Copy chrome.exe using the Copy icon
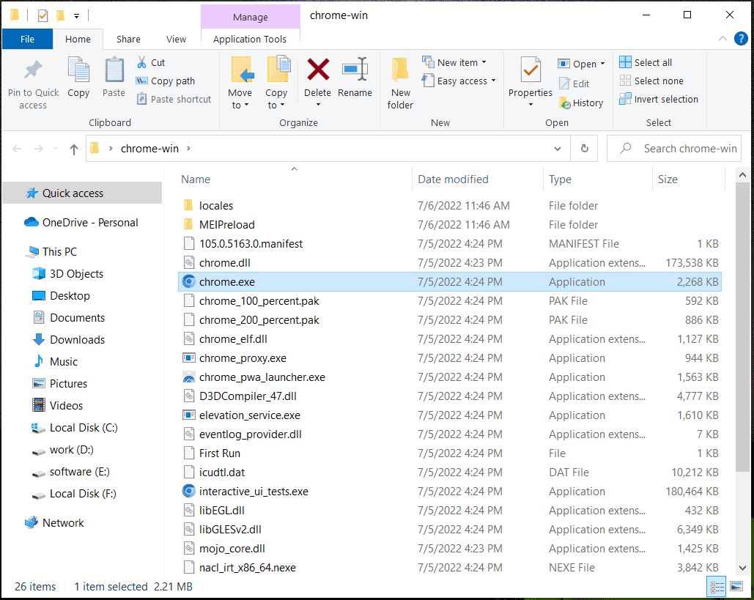754x600 pixels. click(78, 81)
